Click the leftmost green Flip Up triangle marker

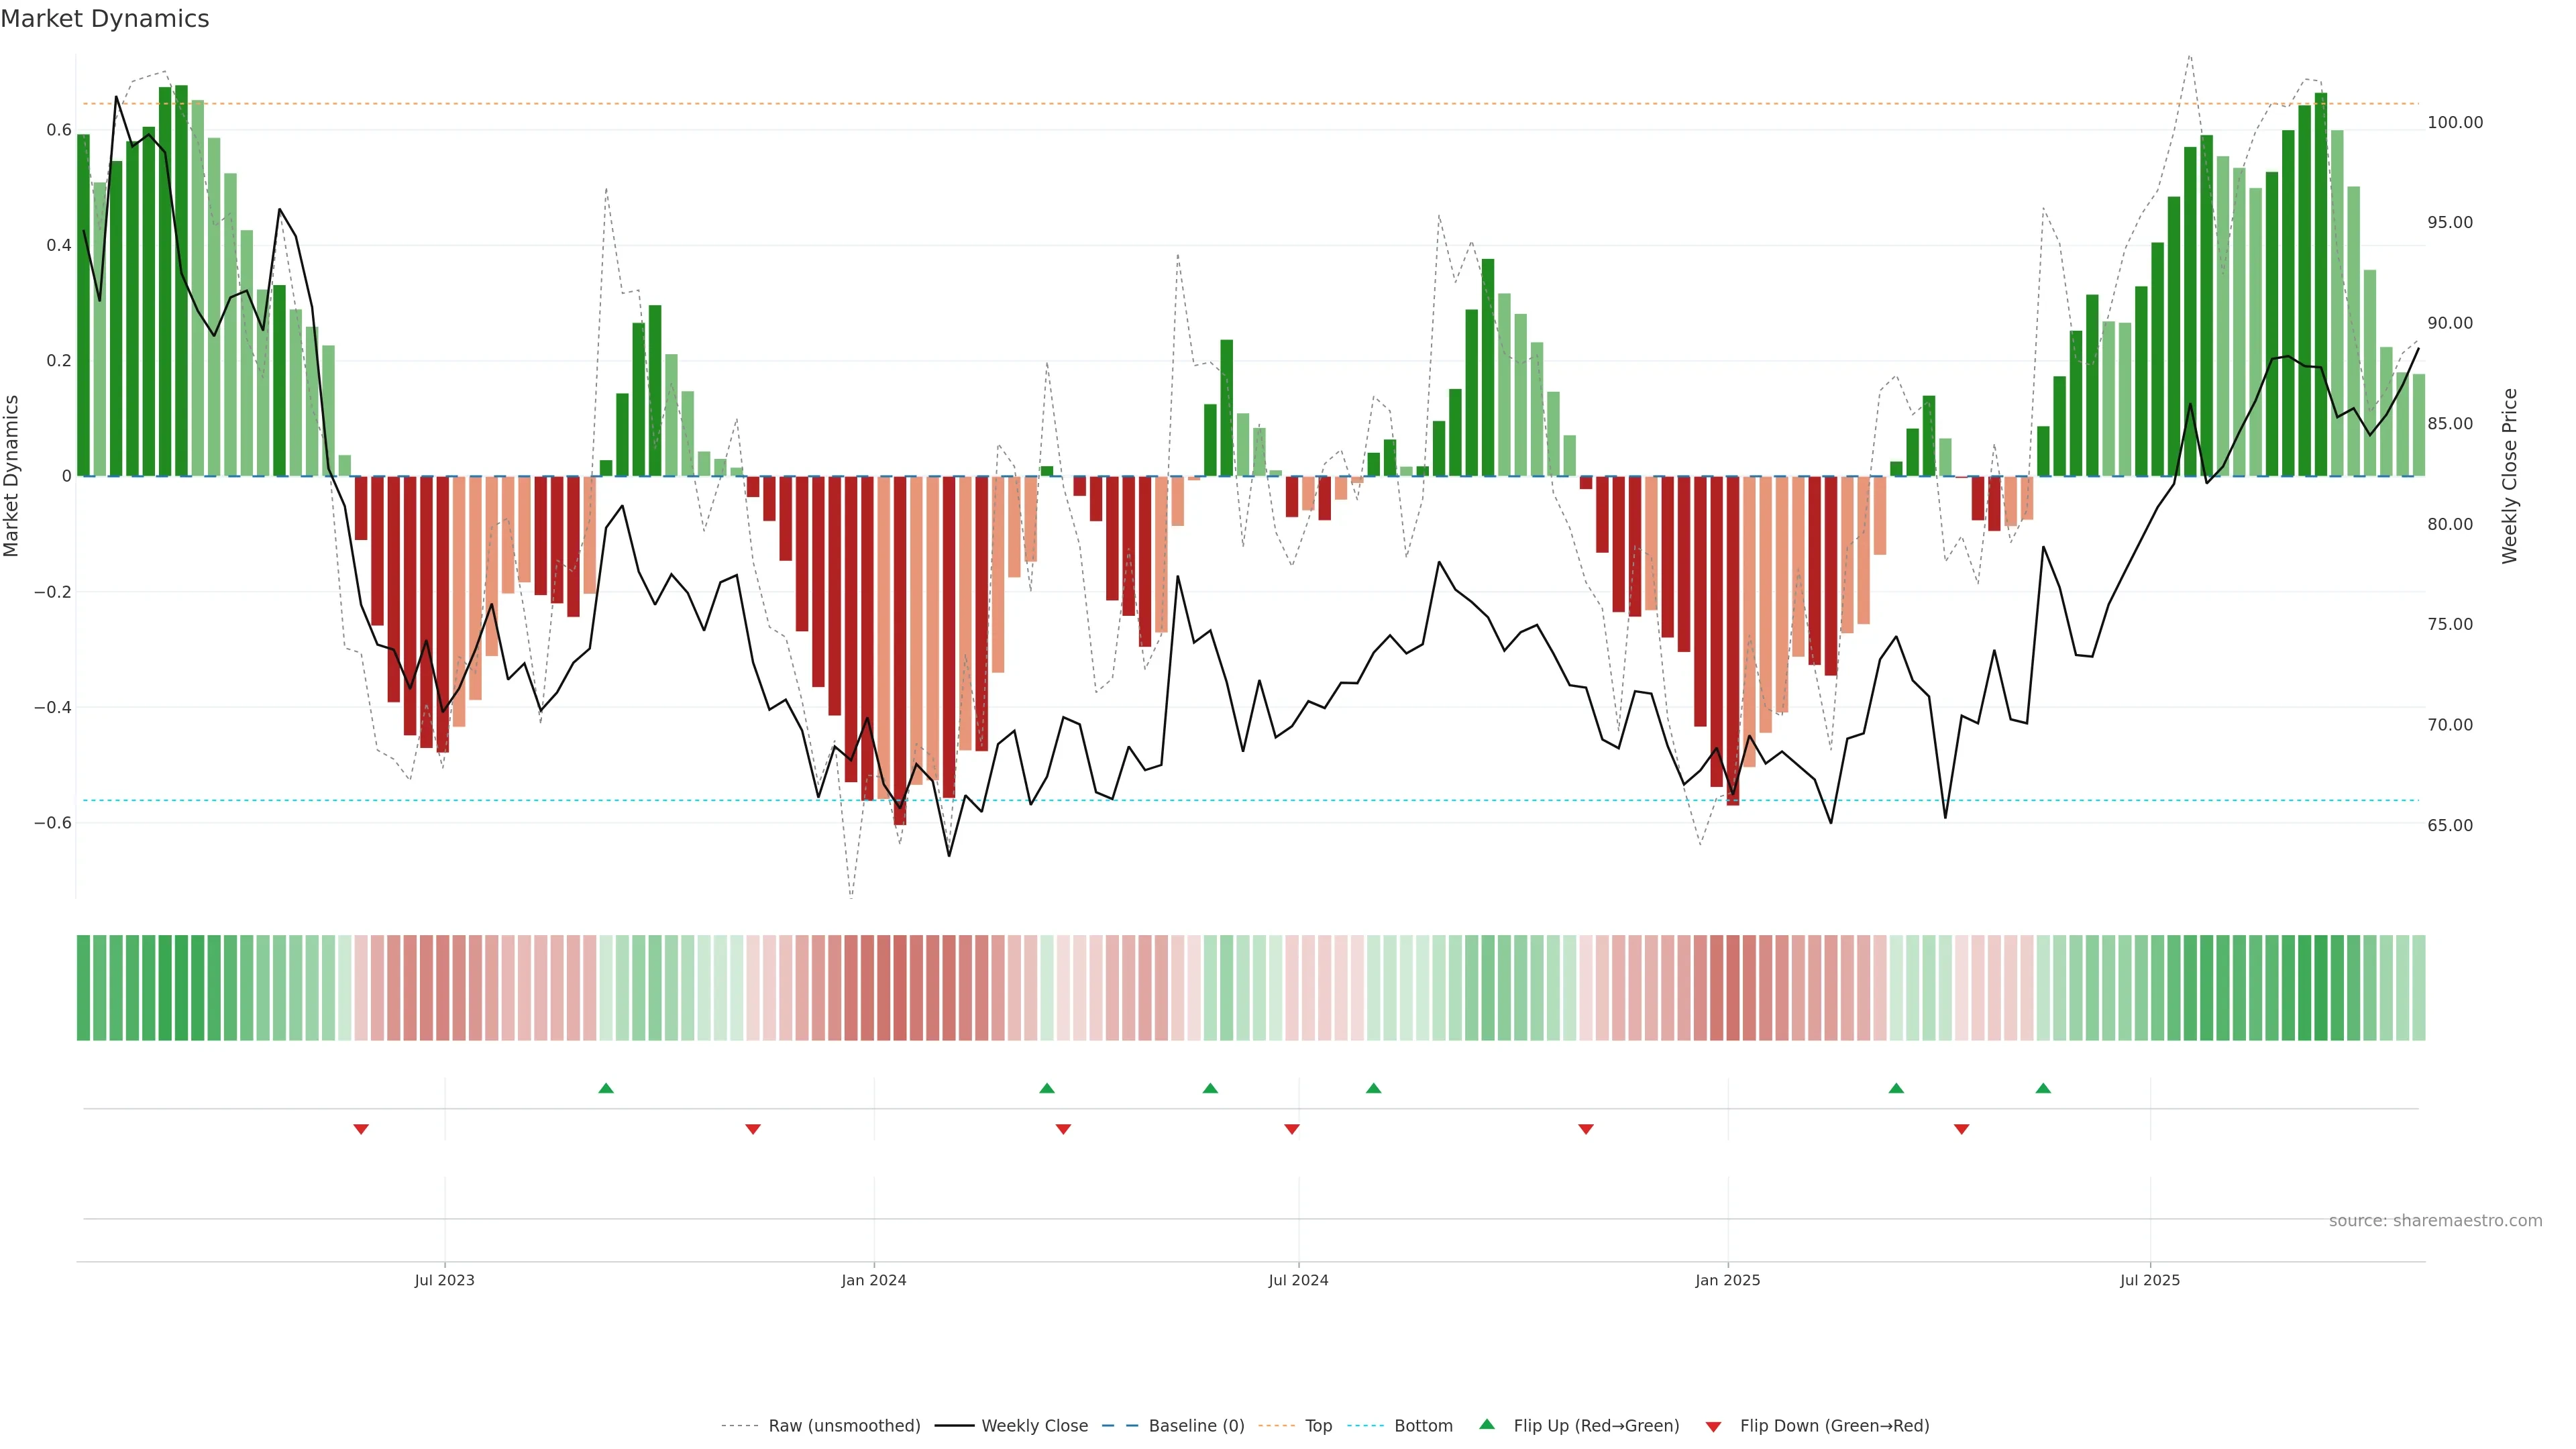606,1088
